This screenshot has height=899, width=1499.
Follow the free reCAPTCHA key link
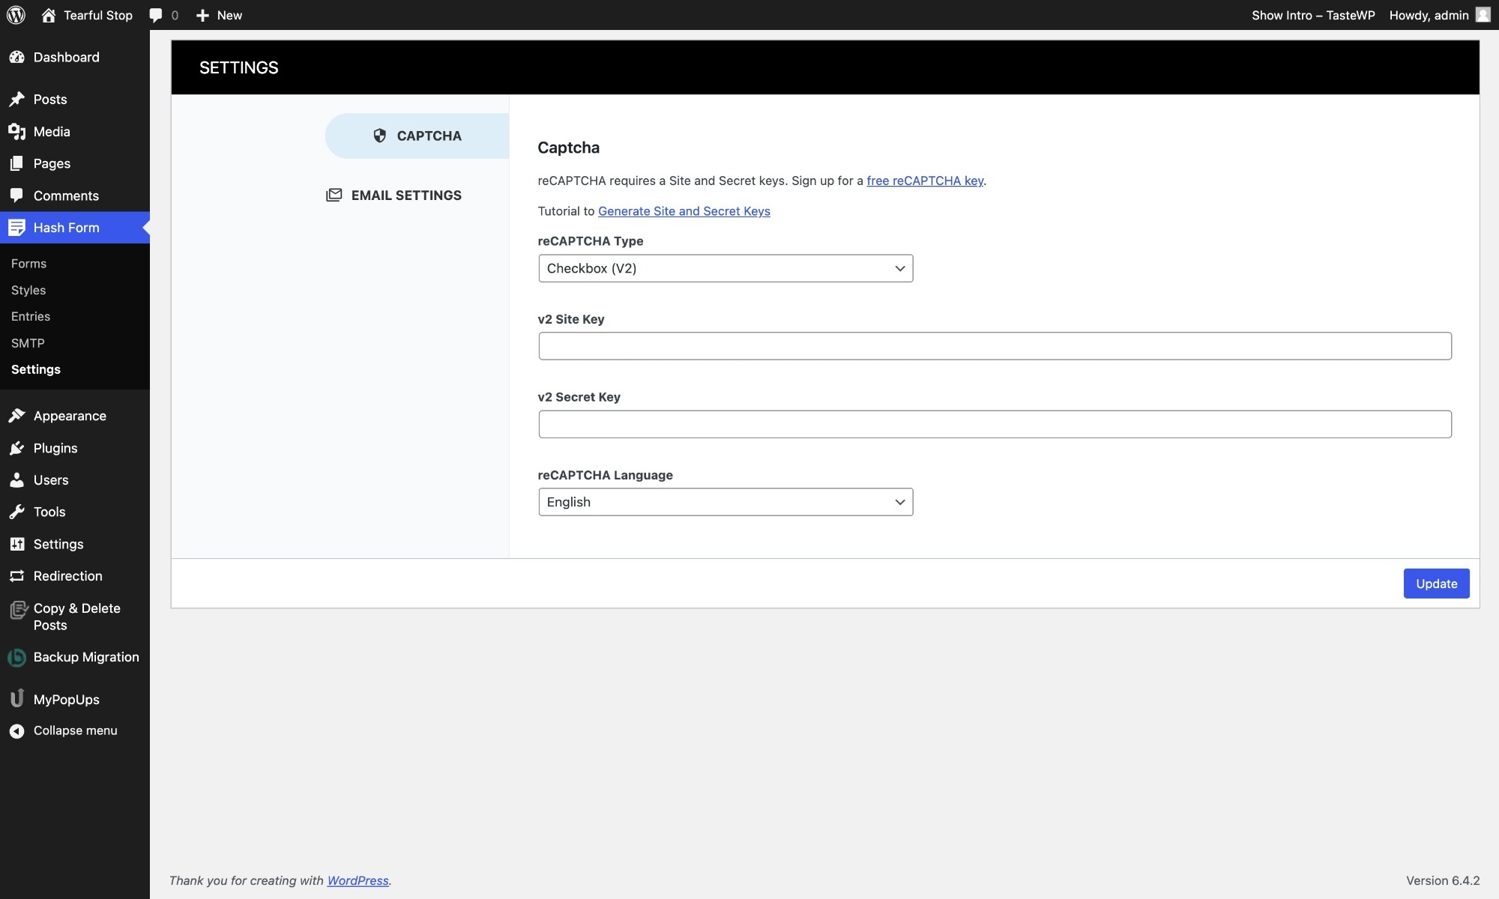point(924,181)
